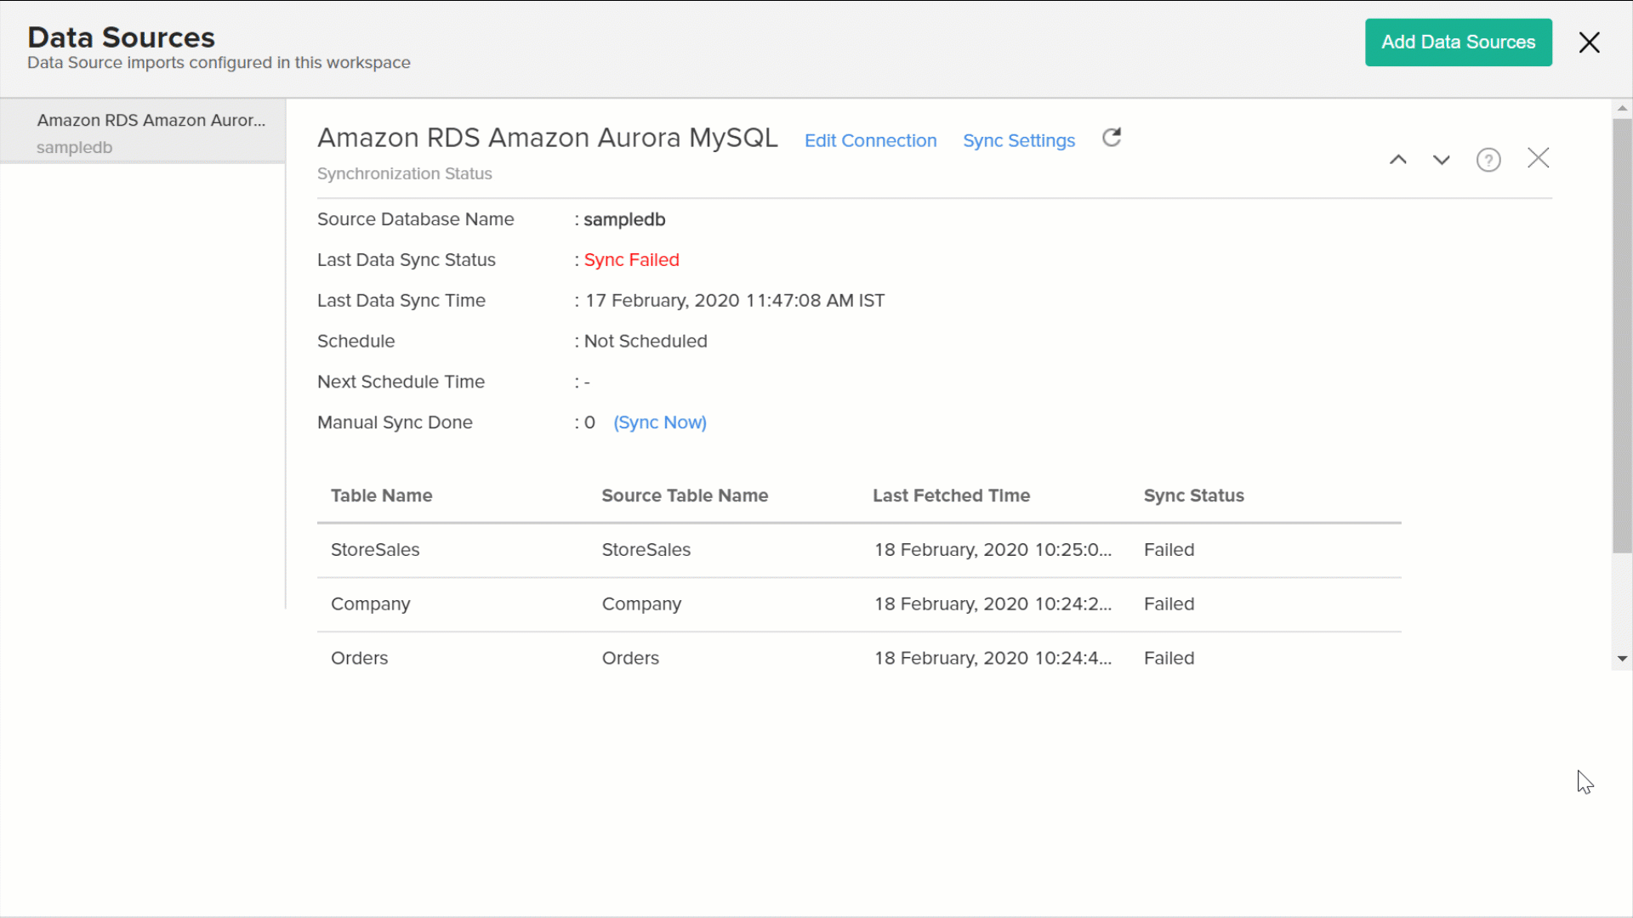Open the Sync Settings link
Screen dimensions: 1633x918
point(1018,141)
